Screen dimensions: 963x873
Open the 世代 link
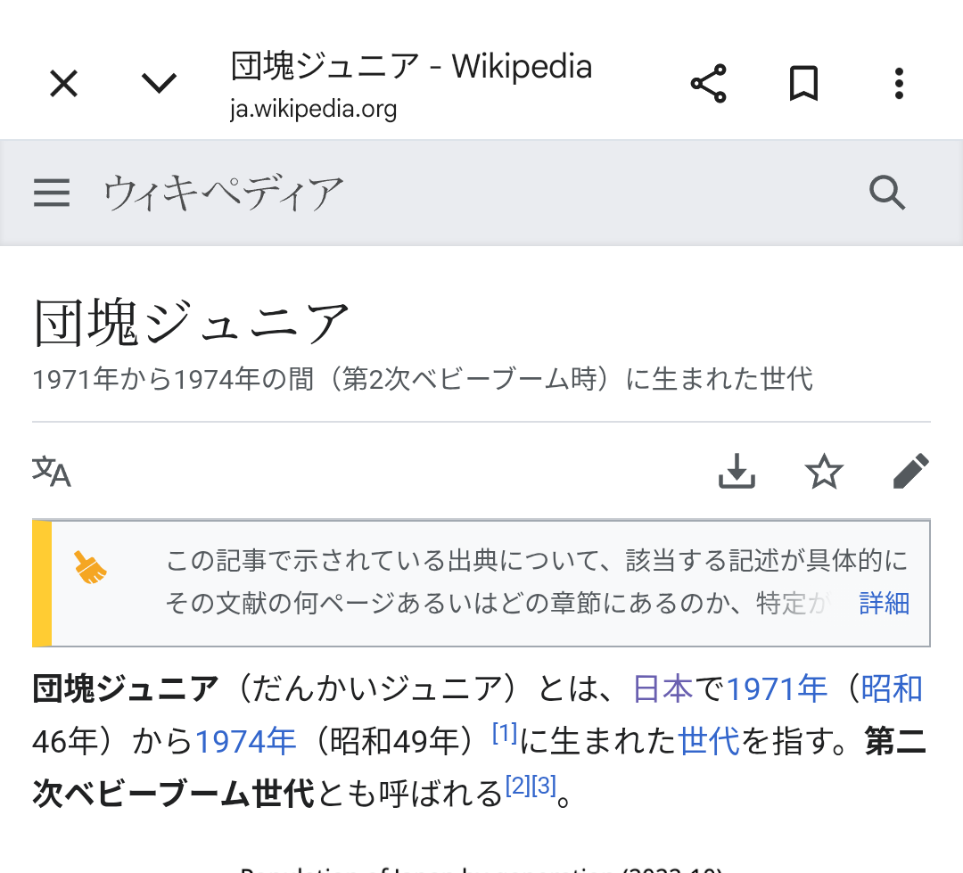pyautogui.click(x=709, y=741)
